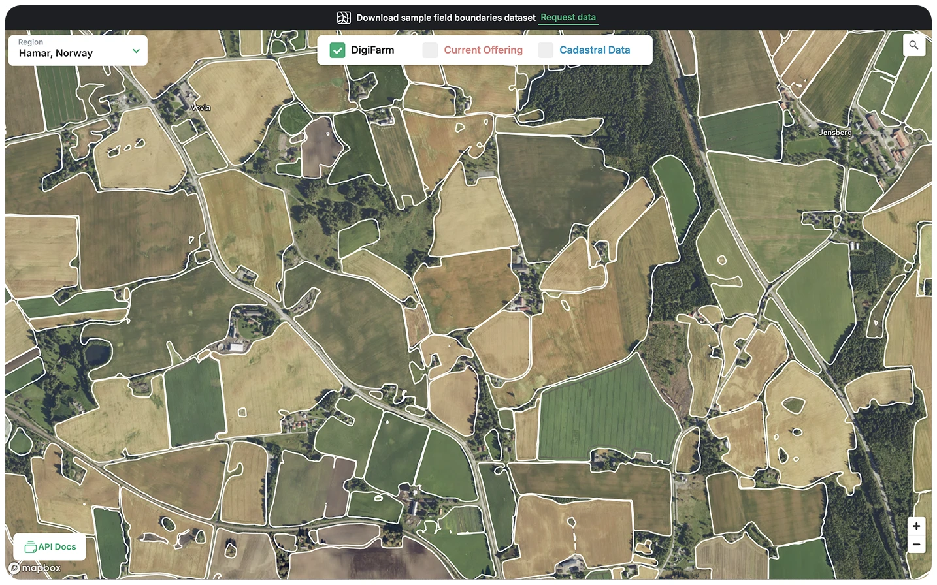
Task: Click the Vevla place label on map
Action: pyautogui.click(x=201, y=108)
